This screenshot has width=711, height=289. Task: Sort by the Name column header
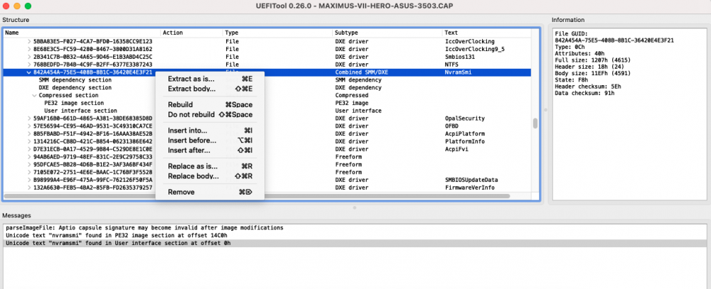tap(82, 33)
